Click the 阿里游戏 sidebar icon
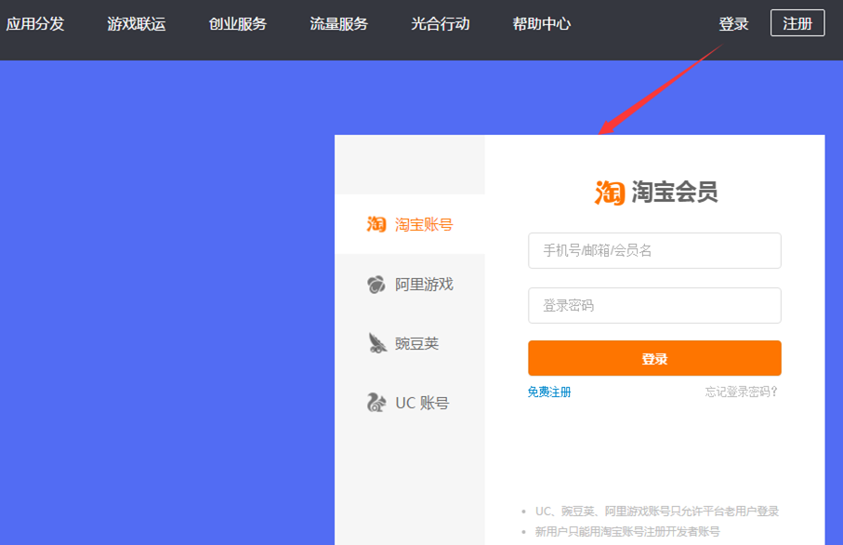Screen dimensions: 843x545 coord(376,285)
